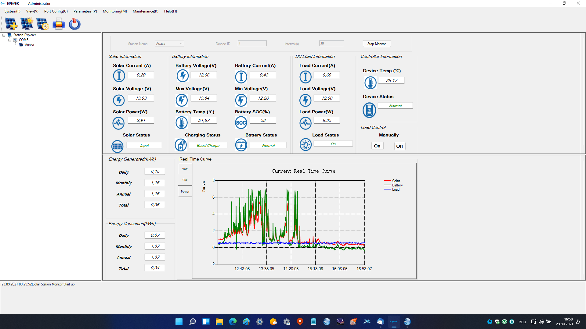Select the Acasa station in tree

click(29, 45)
